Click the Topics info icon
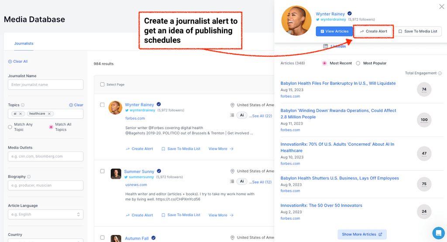The width and height of the screenshot is (447, 242). [23, 105]
